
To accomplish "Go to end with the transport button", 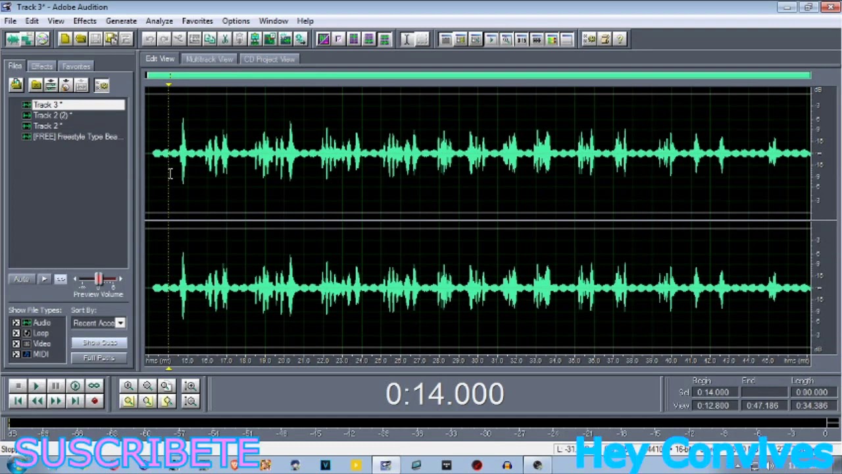I will point(75,401).
